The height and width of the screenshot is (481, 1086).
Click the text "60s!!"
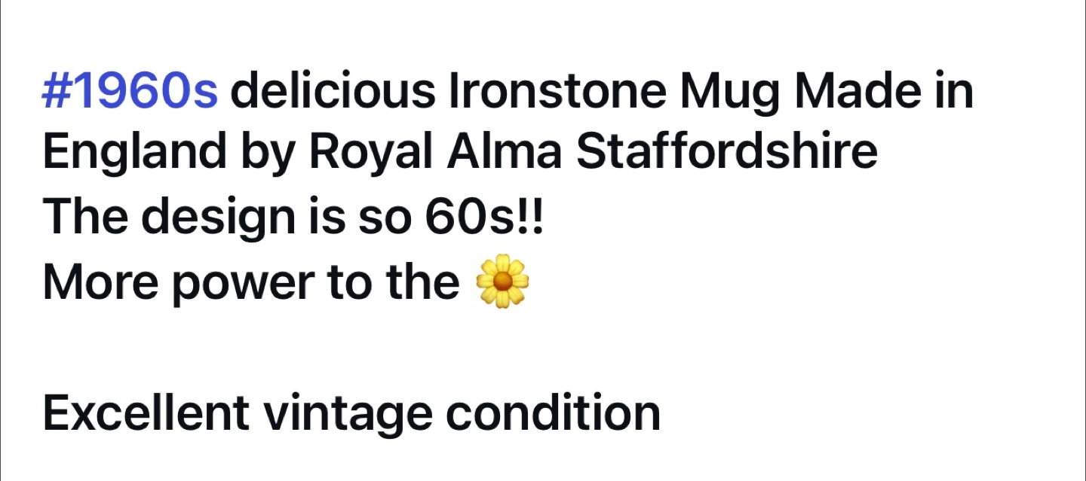pyautogui.click(x=483, y=217)
